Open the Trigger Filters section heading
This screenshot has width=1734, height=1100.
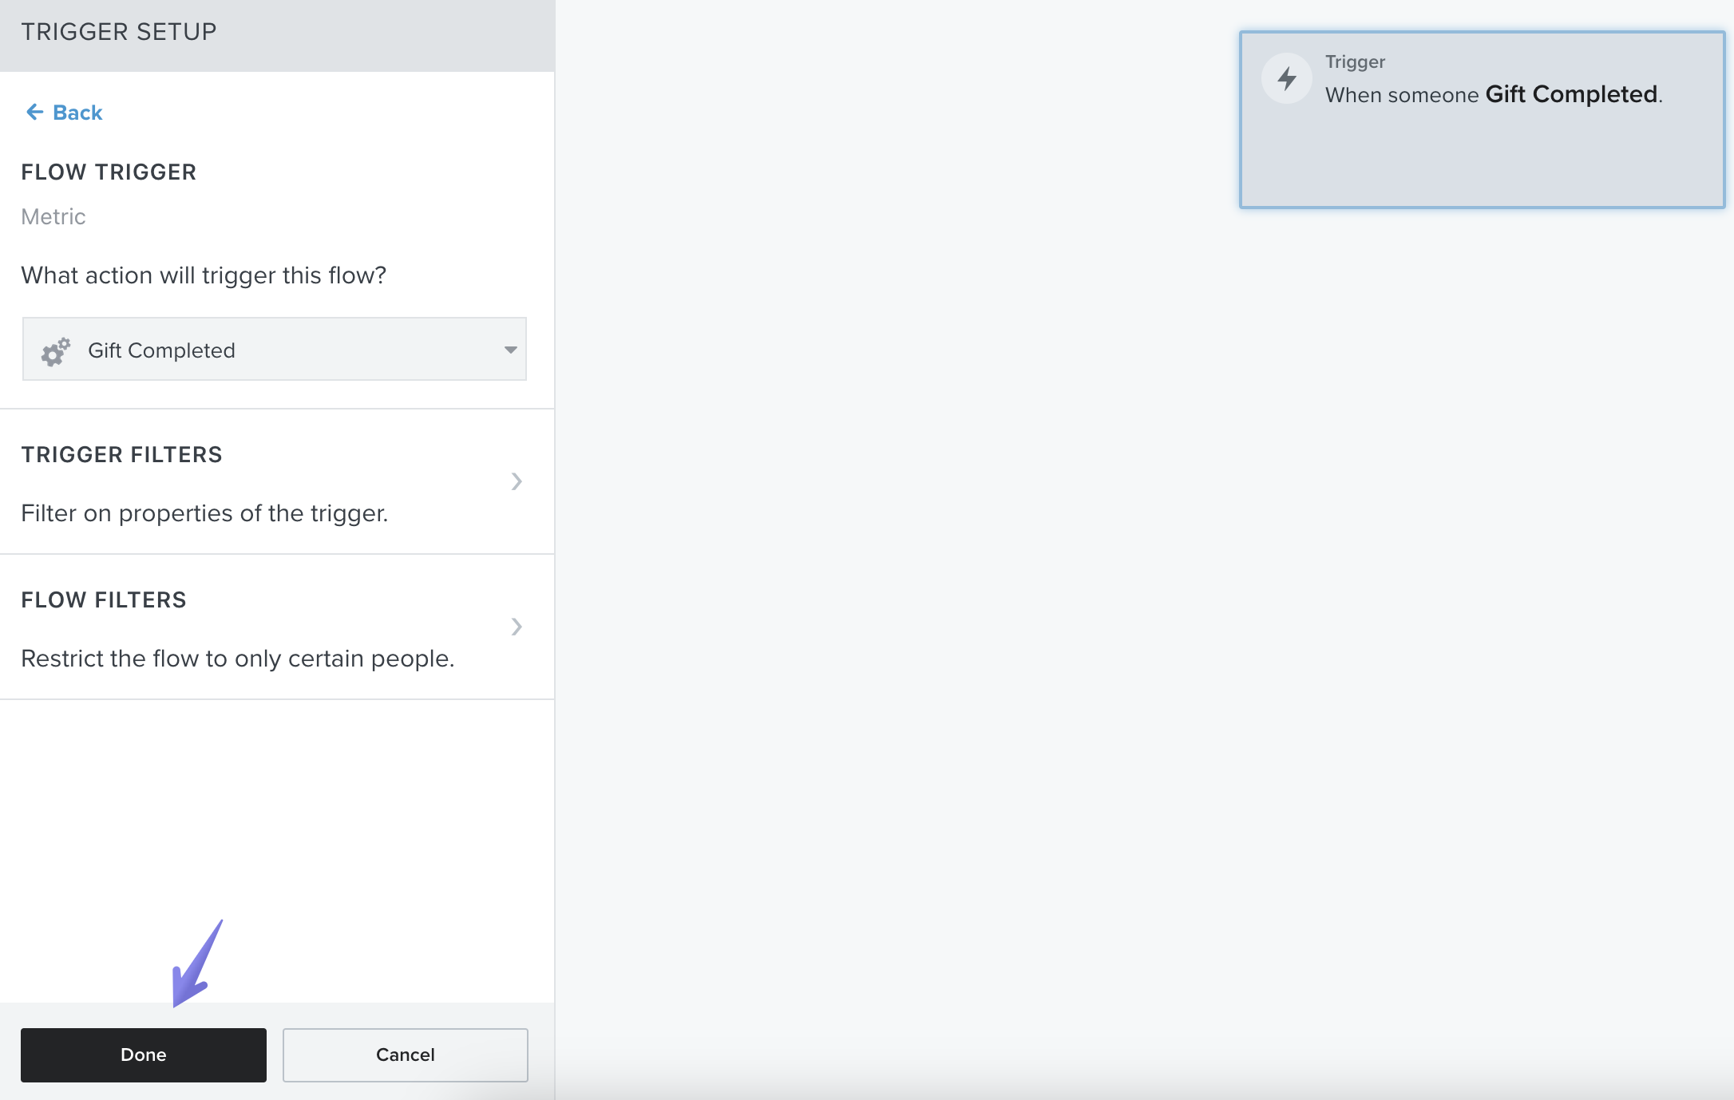(121, 455)
